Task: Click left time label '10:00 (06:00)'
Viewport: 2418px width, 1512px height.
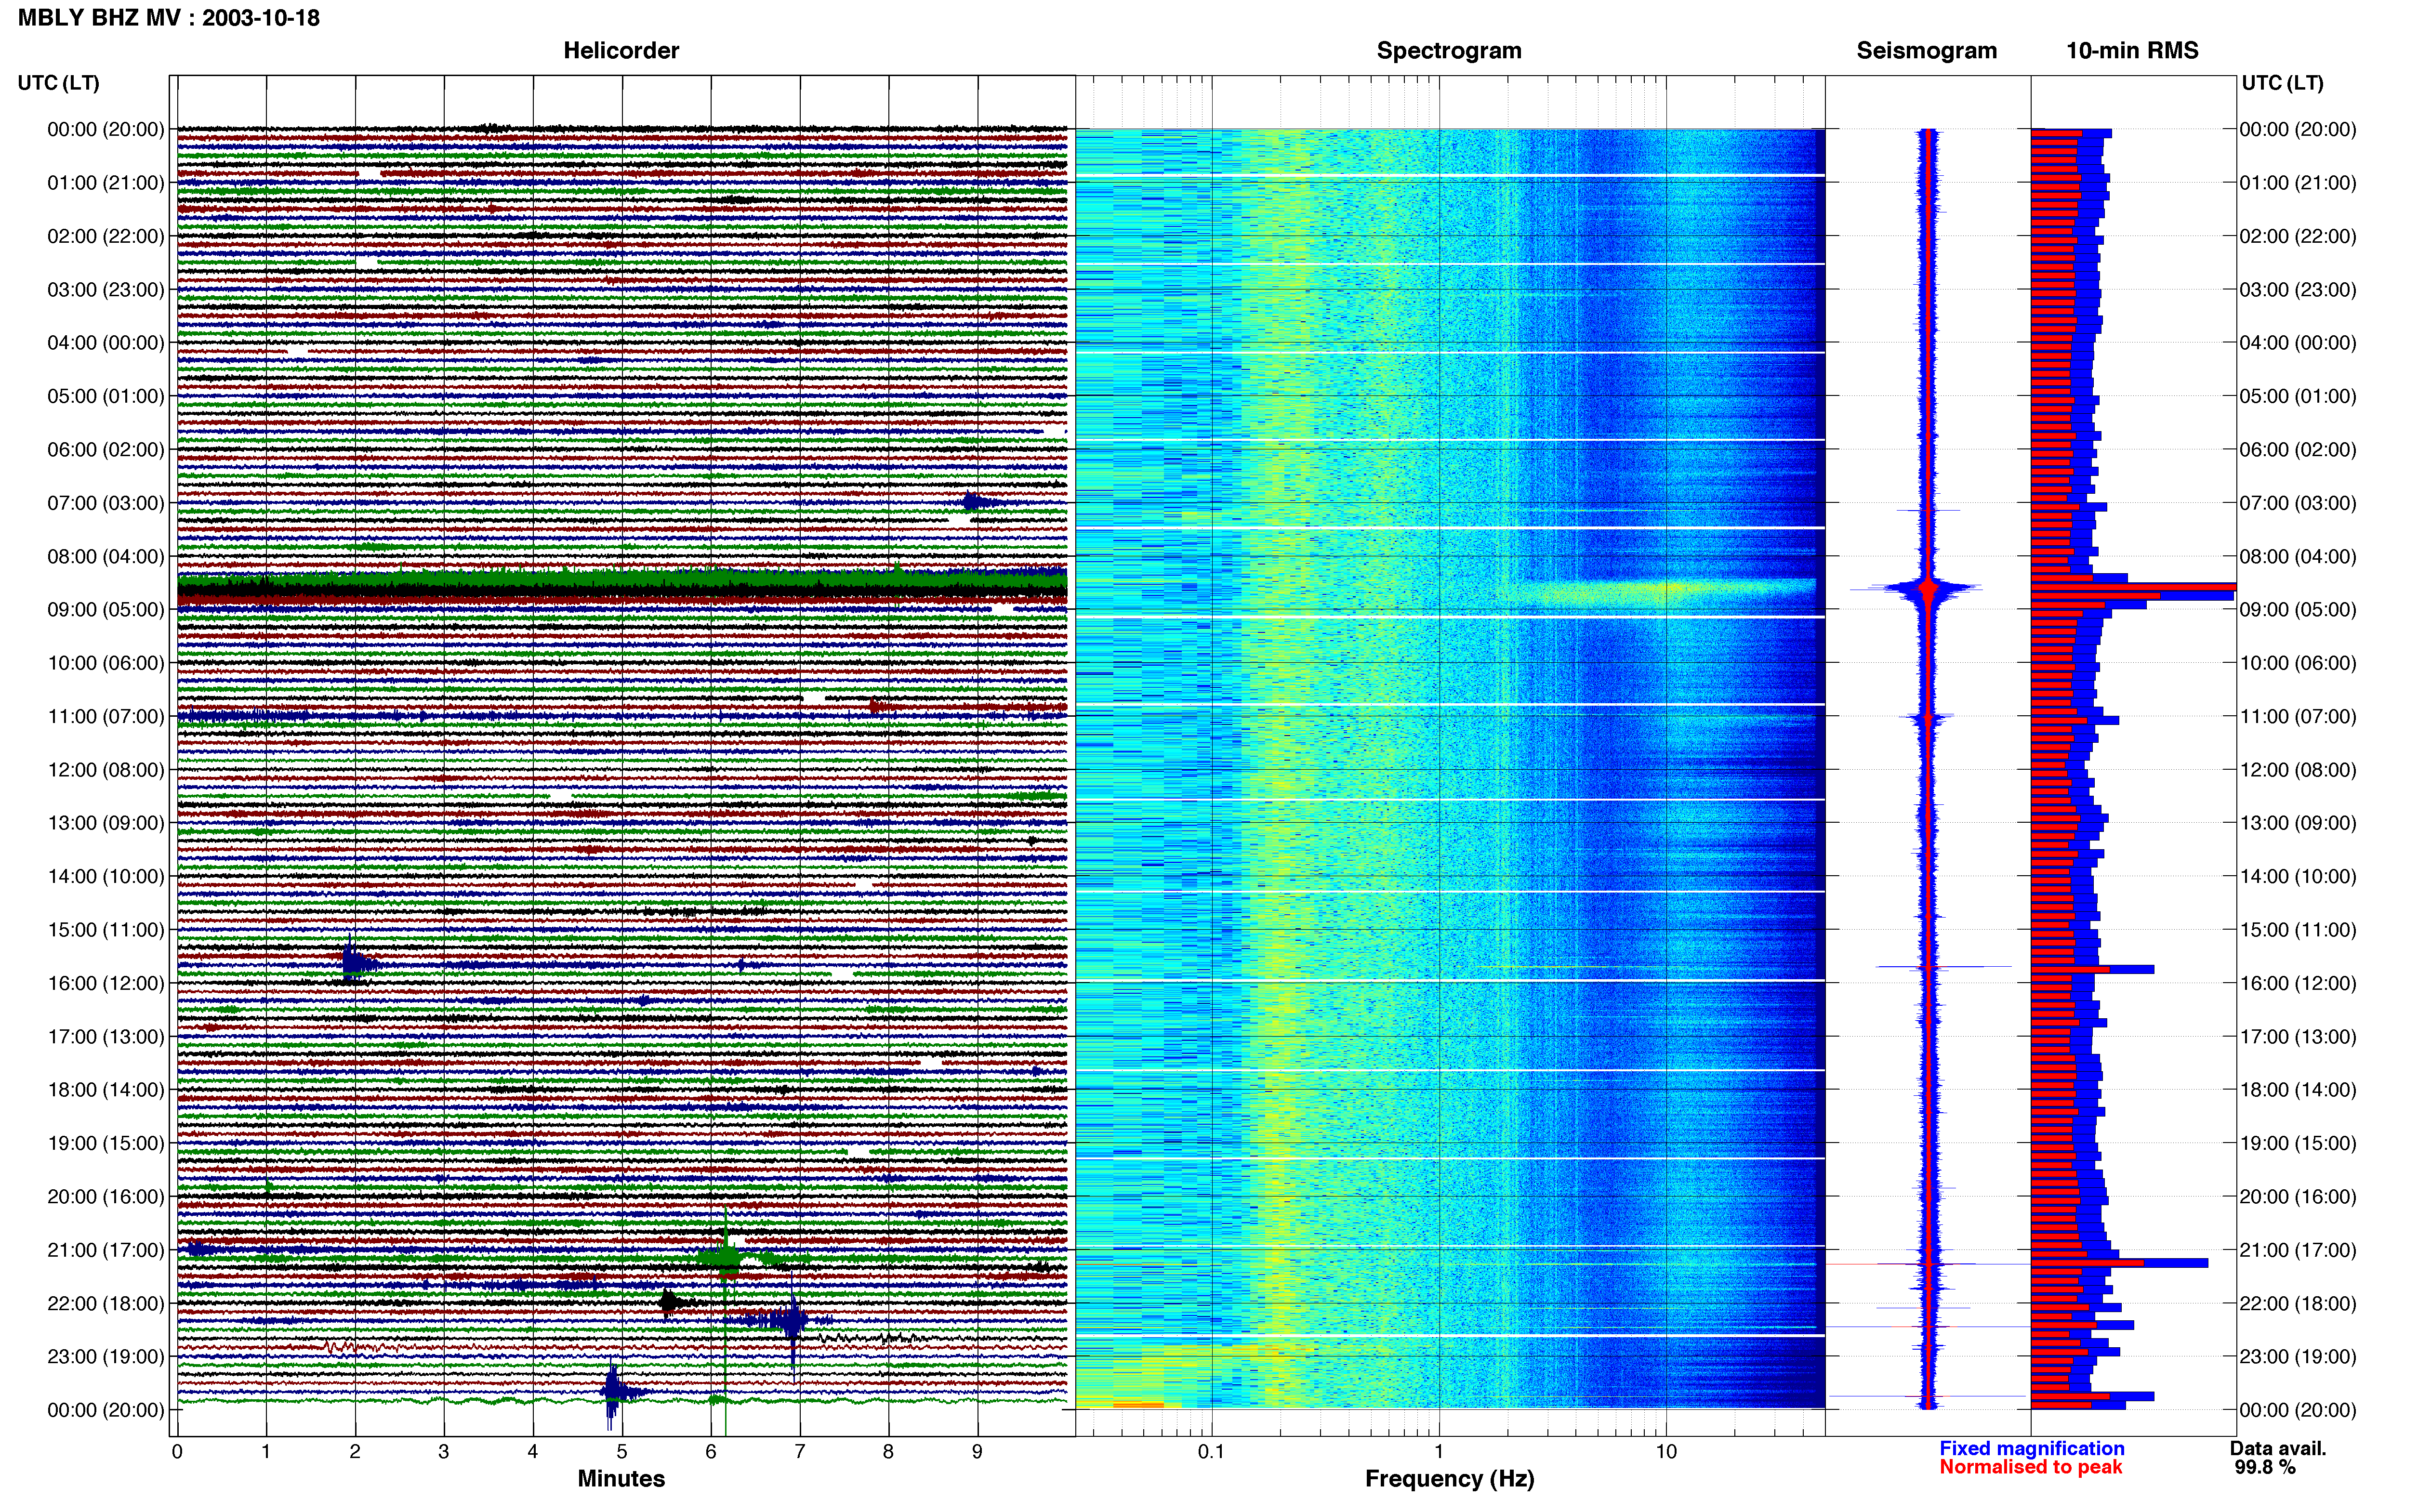Action: [x=106, y=663]
